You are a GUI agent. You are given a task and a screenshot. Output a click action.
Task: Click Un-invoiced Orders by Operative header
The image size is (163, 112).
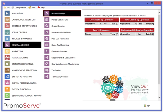click(137, 30)
